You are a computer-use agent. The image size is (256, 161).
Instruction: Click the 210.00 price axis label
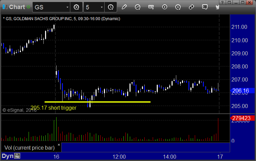(240, 40)
